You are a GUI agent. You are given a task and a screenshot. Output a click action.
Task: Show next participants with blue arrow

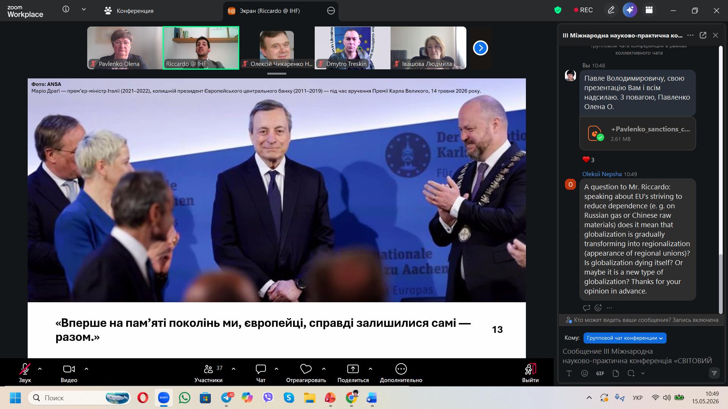pos(480,48)
